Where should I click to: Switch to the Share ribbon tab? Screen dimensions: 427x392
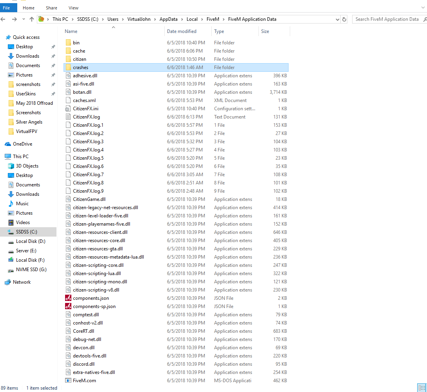click(x=51, y=8)
